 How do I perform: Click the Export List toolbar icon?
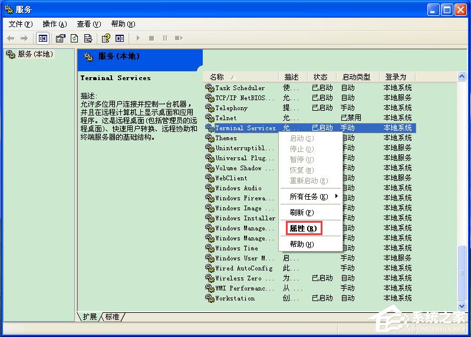(x=88, y=38)
